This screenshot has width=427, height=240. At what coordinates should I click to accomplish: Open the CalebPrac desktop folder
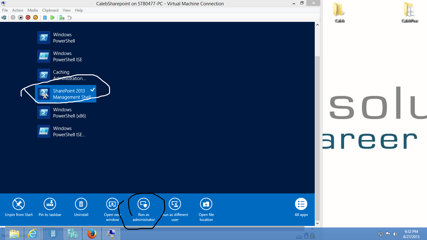point(410,13)
